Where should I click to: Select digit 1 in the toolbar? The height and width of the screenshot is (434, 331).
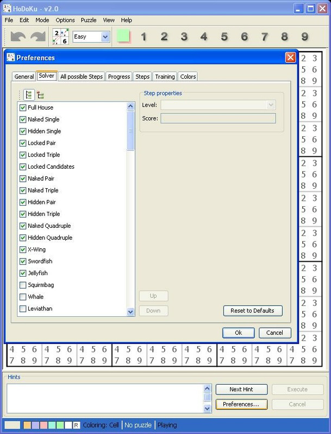pos(143,36)
